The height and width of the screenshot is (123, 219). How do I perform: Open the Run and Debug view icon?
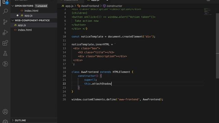[x=5, y=32]
